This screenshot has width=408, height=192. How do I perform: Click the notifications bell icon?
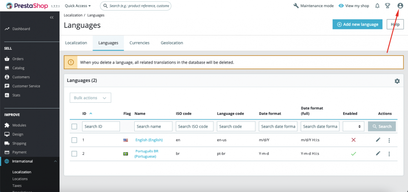pos(377,6)
